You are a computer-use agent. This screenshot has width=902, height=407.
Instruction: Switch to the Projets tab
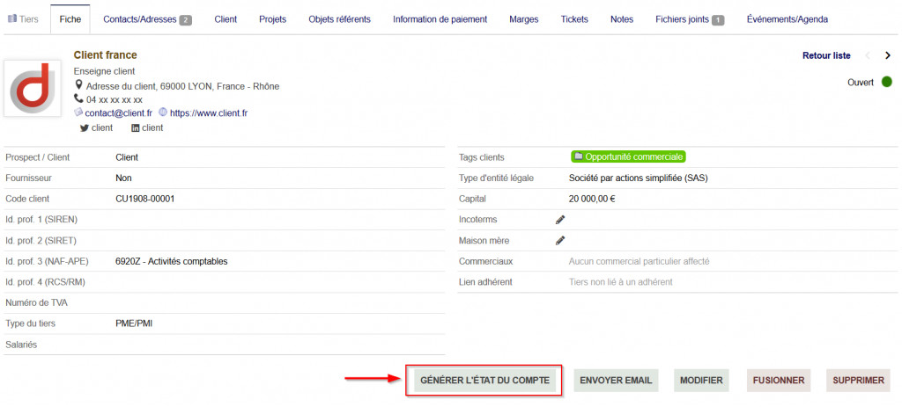click(x=273, y=19)
